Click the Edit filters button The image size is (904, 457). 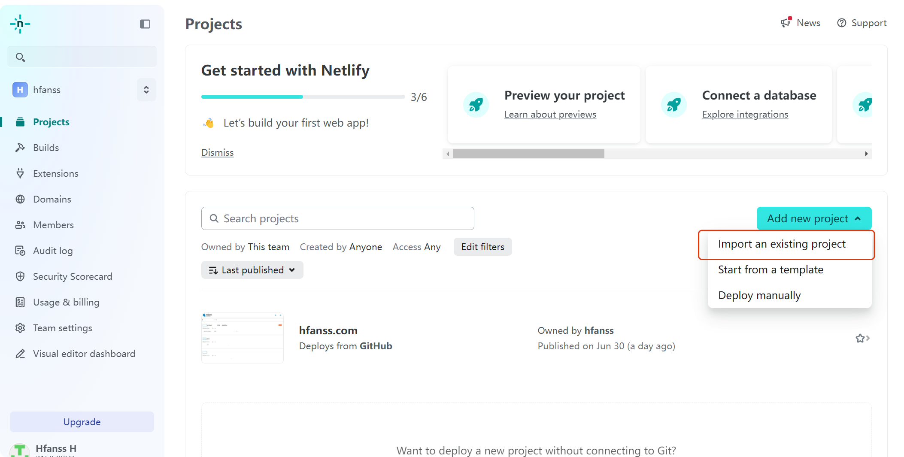point(482,247)
